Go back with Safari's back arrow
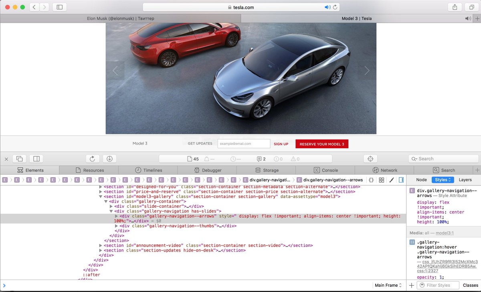The height and width of the screenshot is (292, 481). 34,7
